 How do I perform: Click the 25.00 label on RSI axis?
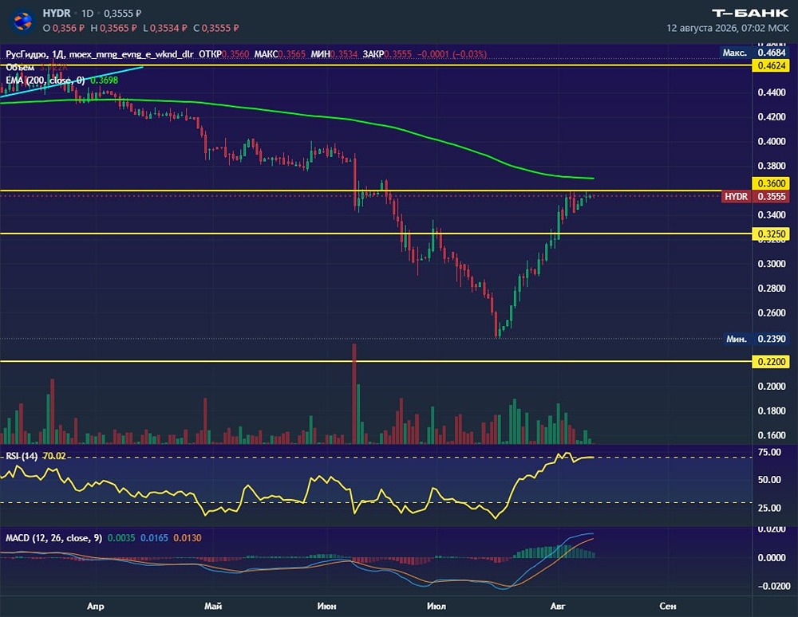click(x=769, y=509)
